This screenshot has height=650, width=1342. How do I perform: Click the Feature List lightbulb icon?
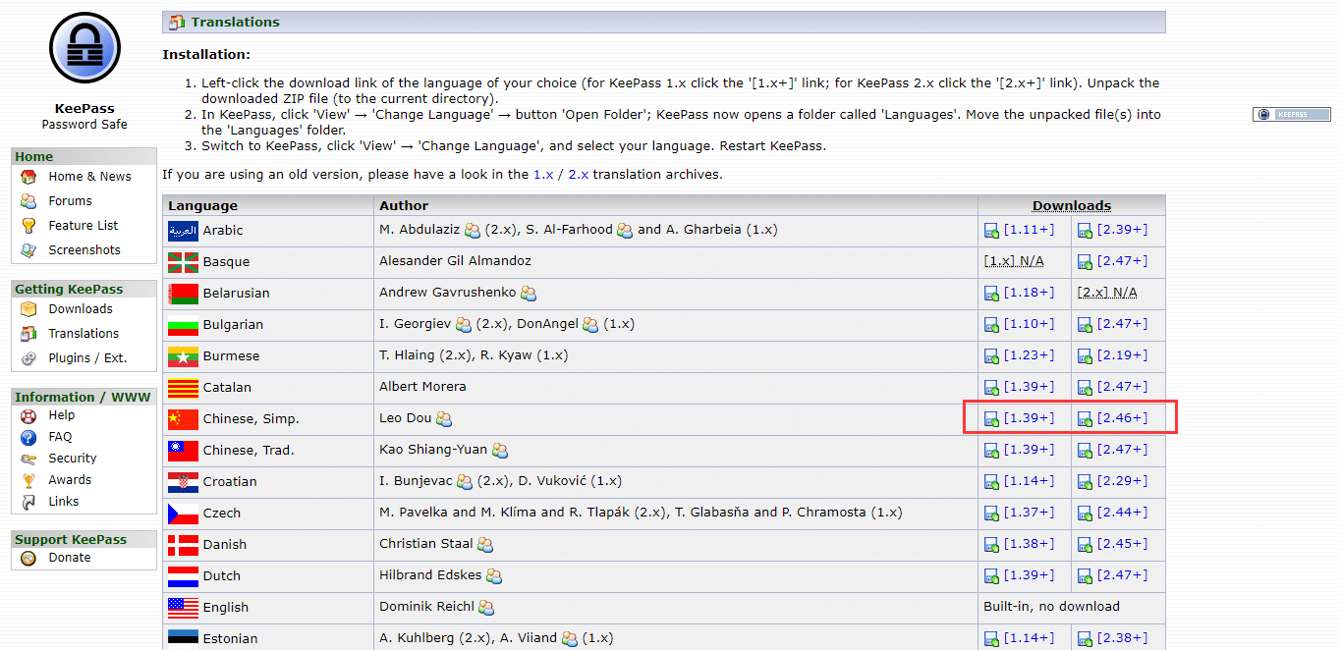(28, 226)
